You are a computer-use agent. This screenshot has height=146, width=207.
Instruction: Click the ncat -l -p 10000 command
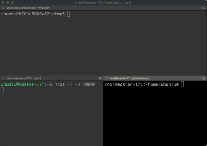point(75,84)
